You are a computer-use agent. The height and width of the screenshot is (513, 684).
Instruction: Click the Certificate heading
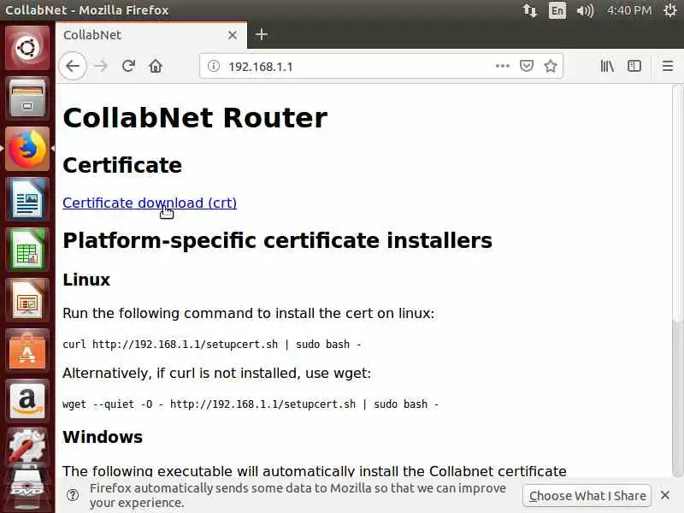coord(122,165)
